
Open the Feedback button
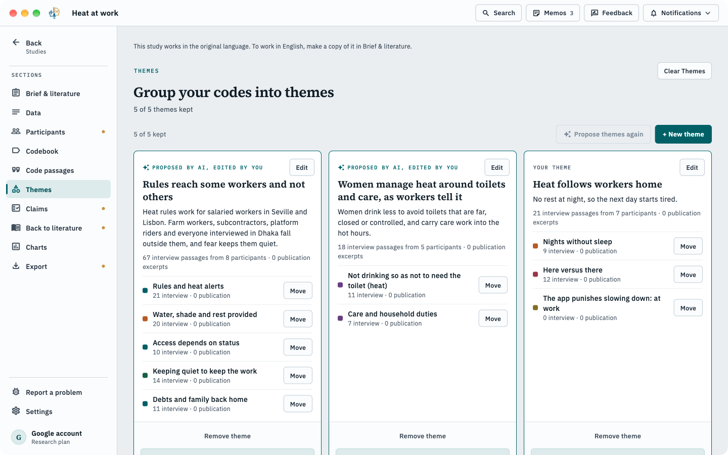[x=611, y=13]
